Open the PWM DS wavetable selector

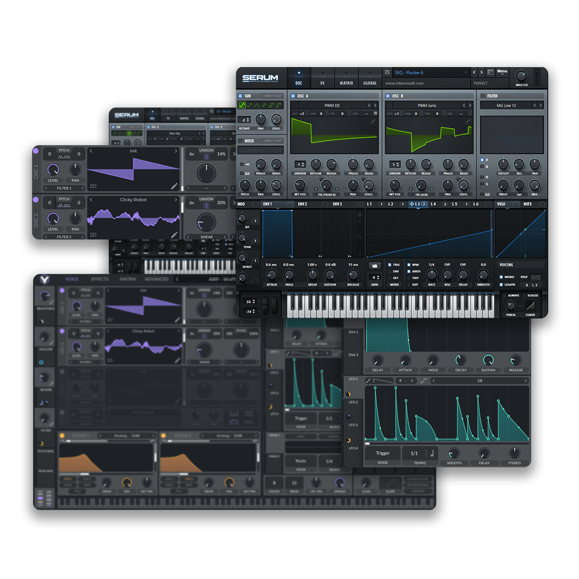(332, 105)
